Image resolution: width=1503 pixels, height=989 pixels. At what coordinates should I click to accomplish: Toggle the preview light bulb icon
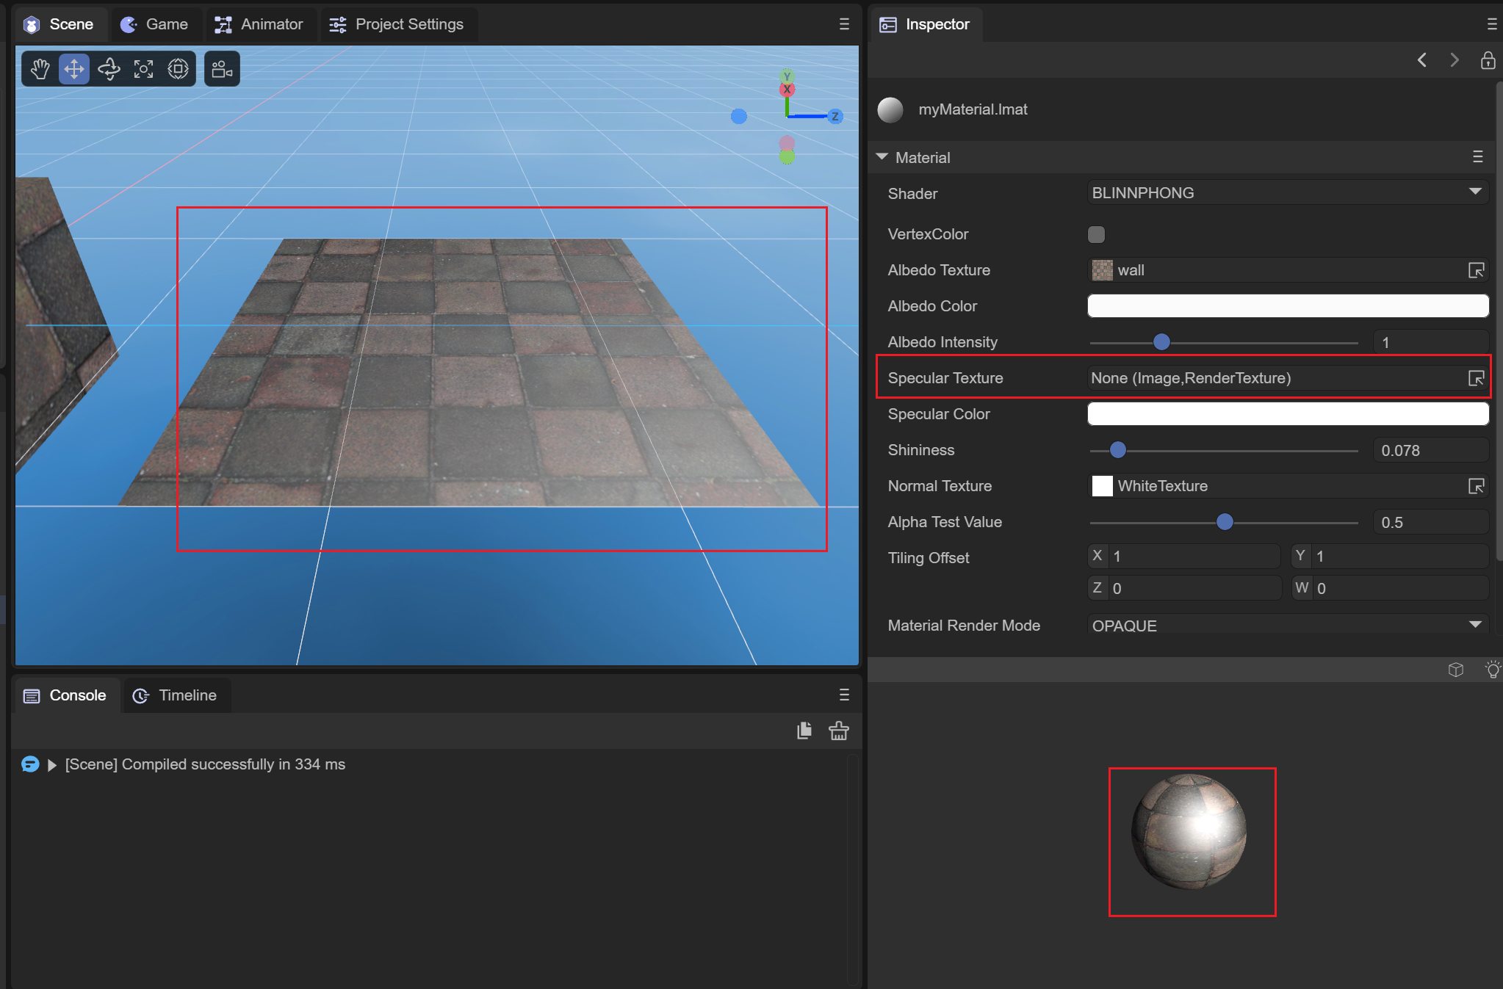coord(1493,670)
